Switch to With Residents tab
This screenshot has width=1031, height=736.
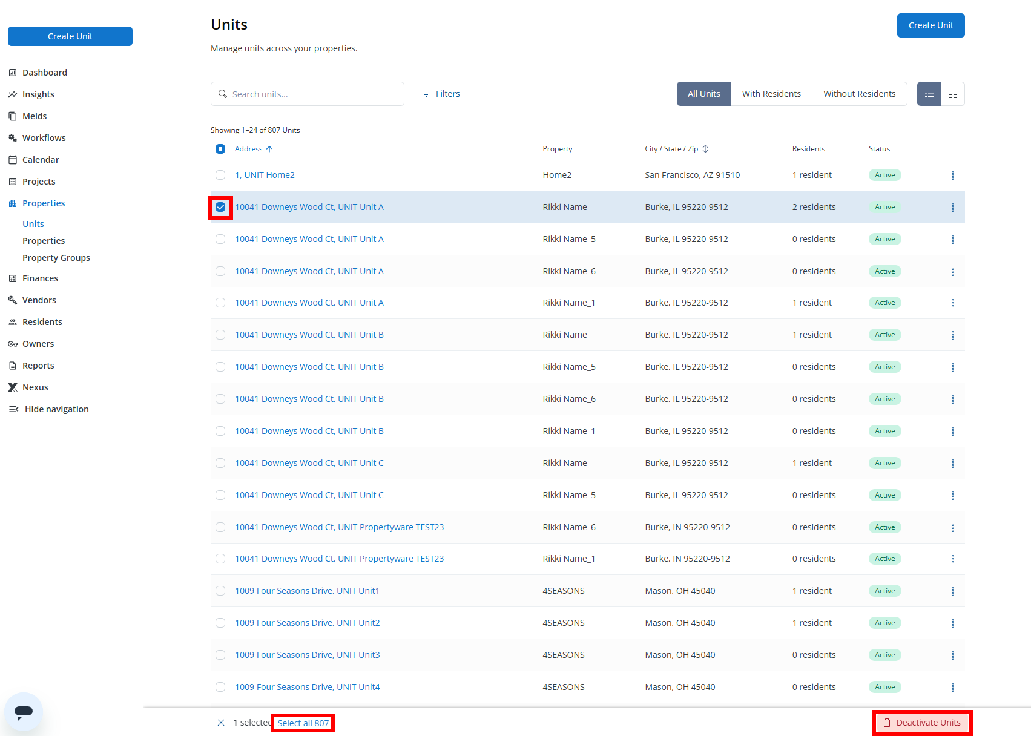pyautogui.click(x=771, y=94)
